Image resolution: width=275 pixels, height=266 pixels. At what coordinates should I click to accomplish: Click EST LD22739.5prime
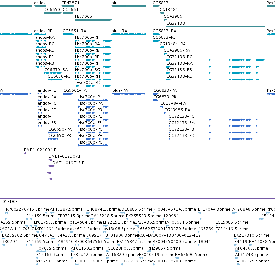(x=137, y=261)
